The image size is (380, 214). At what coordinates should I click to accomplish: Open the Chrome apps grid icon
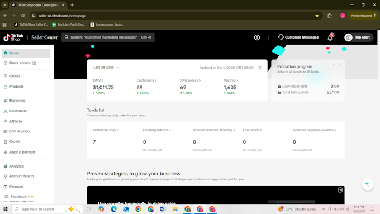[4, 25]
